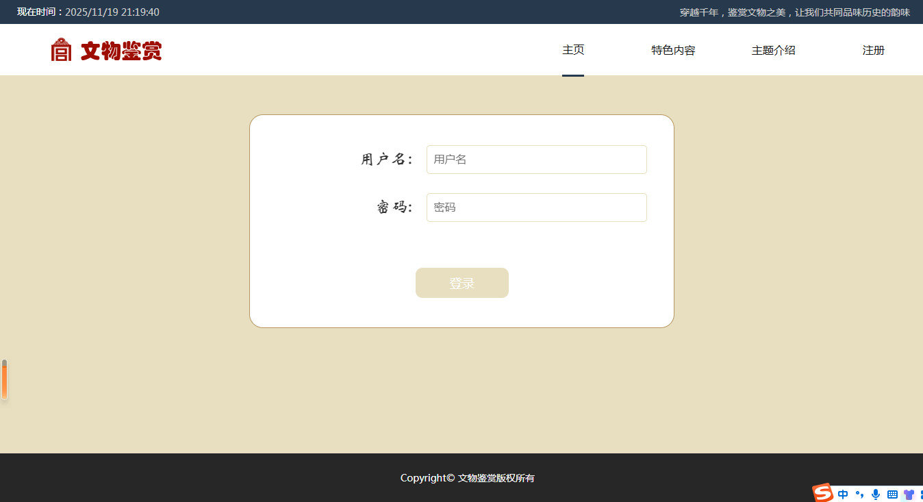Click the Sogou S input method logo
923x502 pixels.
tap(822, 492)
